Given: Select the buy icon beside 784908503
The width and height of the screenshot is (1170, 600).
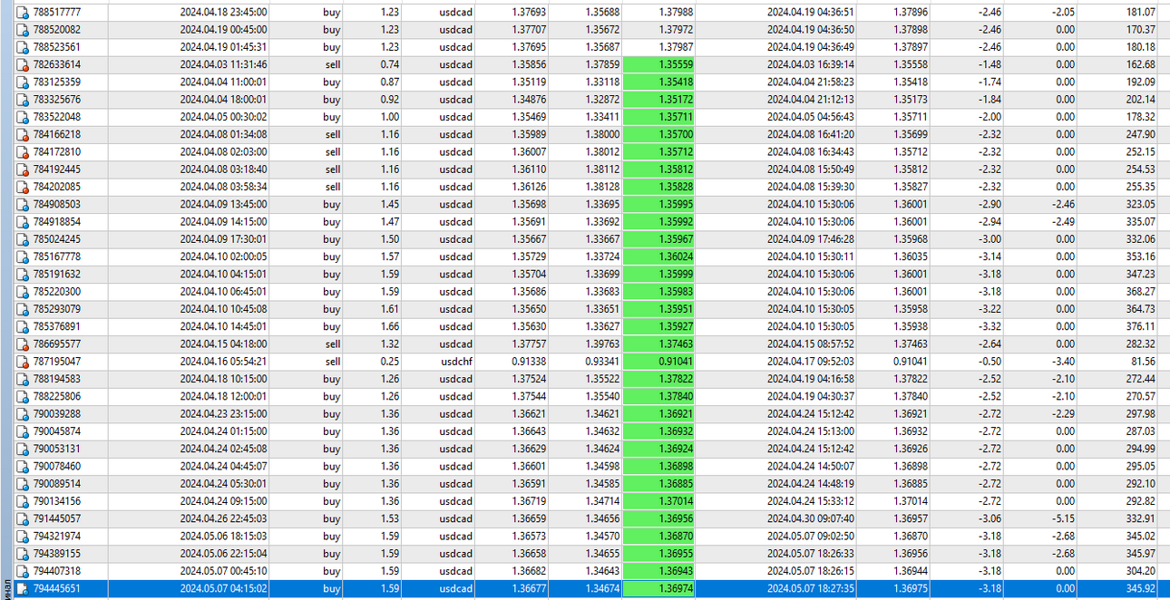Looking at the screenshot, I should [x=22, y=204].
